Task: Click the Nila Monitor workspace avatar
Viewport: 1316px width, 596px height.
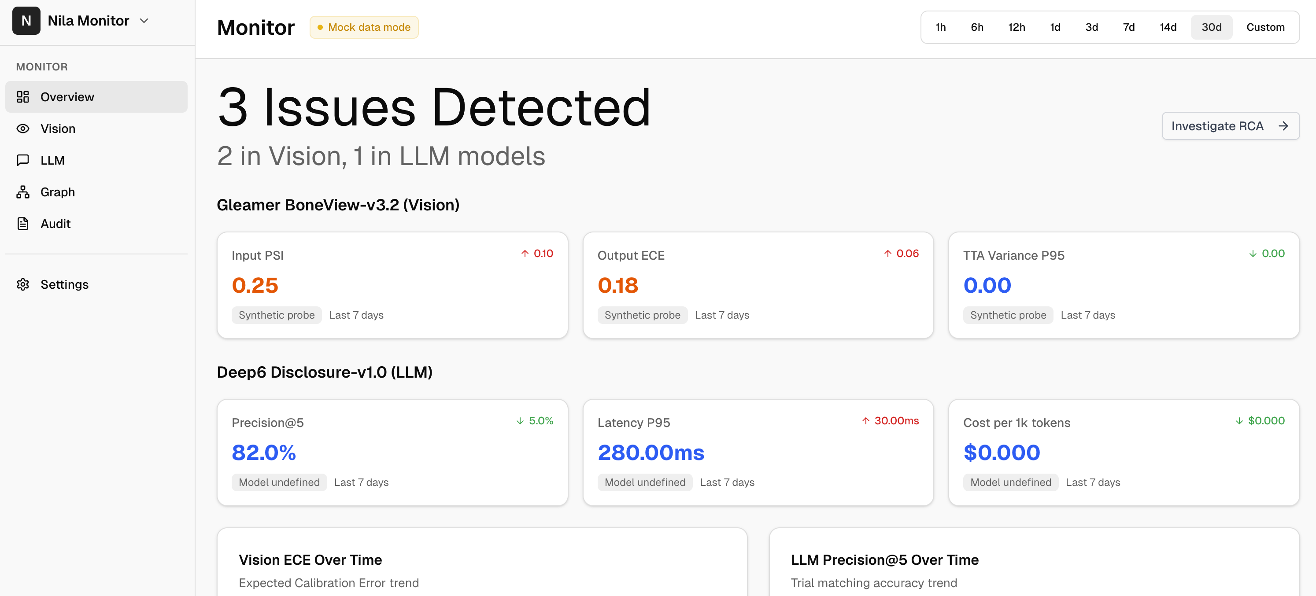Action: pos(26,20)
